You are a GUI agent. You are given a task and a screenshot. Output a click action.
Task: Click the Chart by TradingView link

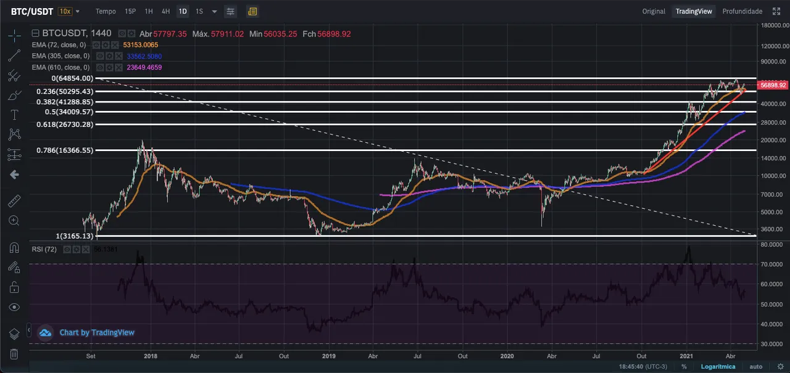[x=97, y=332]
